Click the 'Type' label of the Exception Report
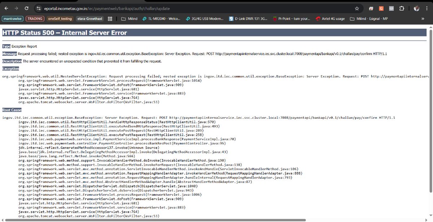This screenshot has height=222, width=433. pos(6,46)
